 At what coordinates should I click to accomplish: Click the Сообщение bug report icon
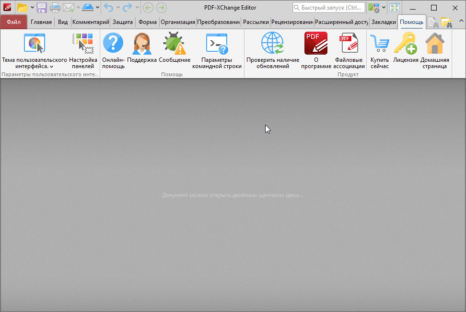[175, 44]
